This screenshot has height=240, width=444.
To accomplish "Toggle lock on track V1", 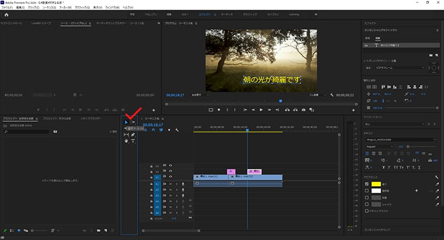I will coord(152,177).
